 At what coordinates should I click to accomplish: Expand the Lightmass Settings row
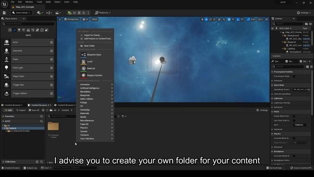click(272, 103)
